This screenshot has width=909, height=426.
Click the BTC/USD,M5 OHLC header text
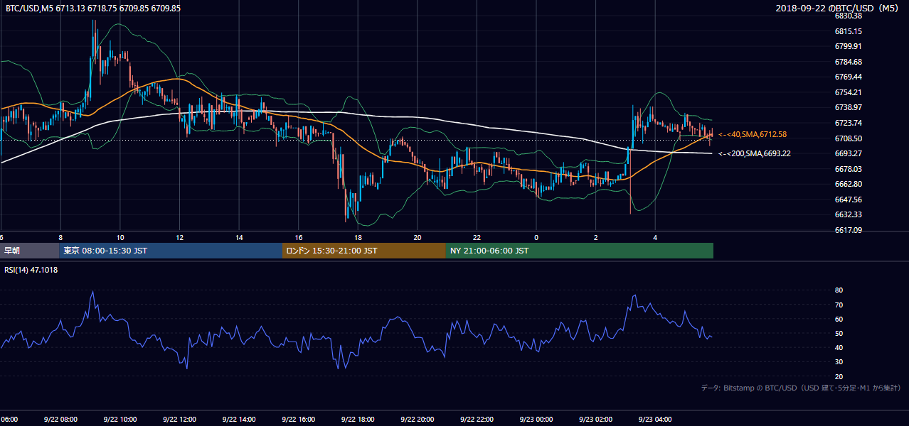pyautogui.click(x=93, y=9)
